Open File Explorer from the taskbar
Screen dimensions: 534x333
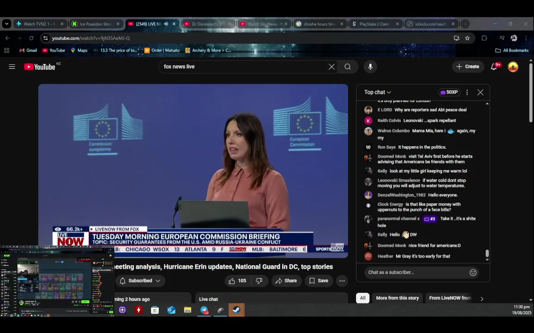tap(188, 310)
